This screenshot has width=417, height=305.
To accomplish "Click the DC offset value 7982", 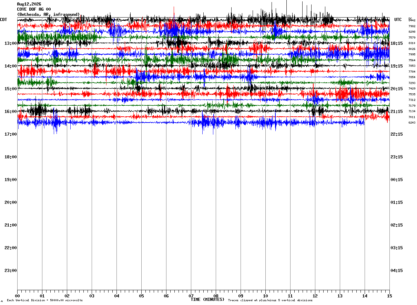I will (412, 26).
